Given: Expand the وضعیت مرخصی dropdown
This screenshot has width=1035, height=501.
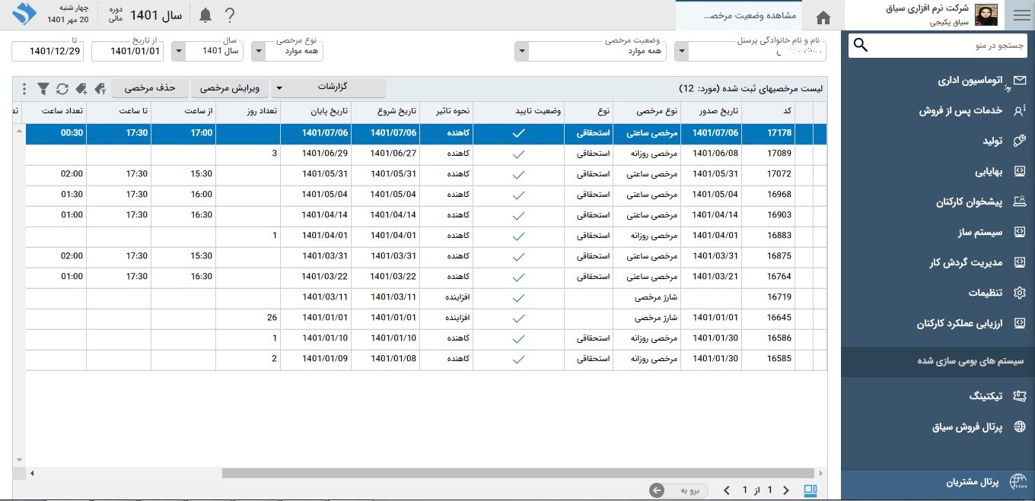Looking at the screenshot, I should tap(521, 52).
